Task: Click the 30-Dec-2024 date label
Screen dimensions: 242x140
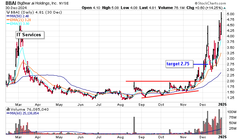Action: coord(16,8)
